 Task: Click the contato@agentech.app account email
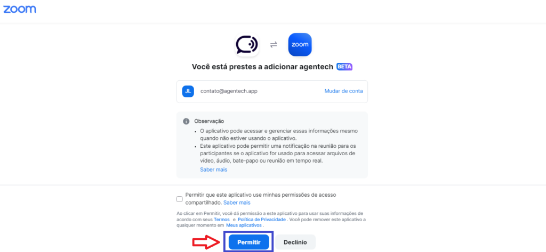(229, 91)
